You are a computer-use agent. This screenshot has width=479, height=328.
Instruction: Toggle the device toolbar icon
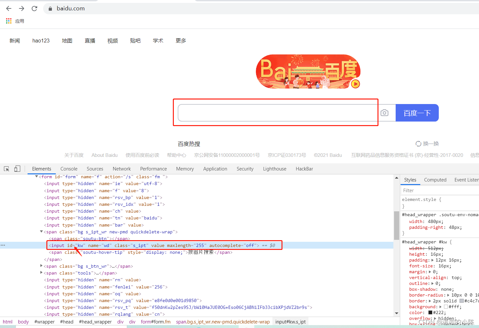click(17, 169)
